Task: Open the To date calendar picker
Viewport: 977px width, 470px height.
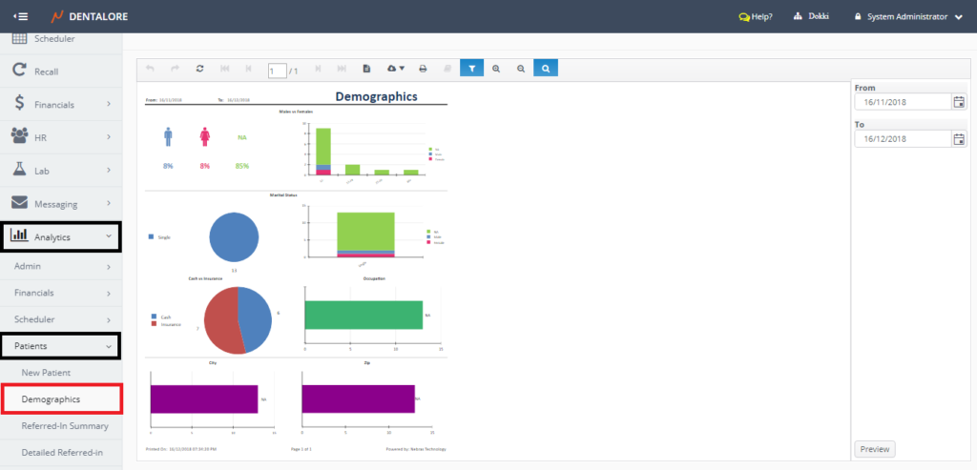Action: [x=959, y=139]
